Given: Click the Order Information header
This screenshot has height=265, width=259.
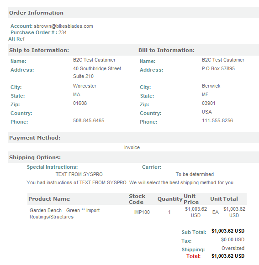Looking at the screenshot, I should coord(36,13).
